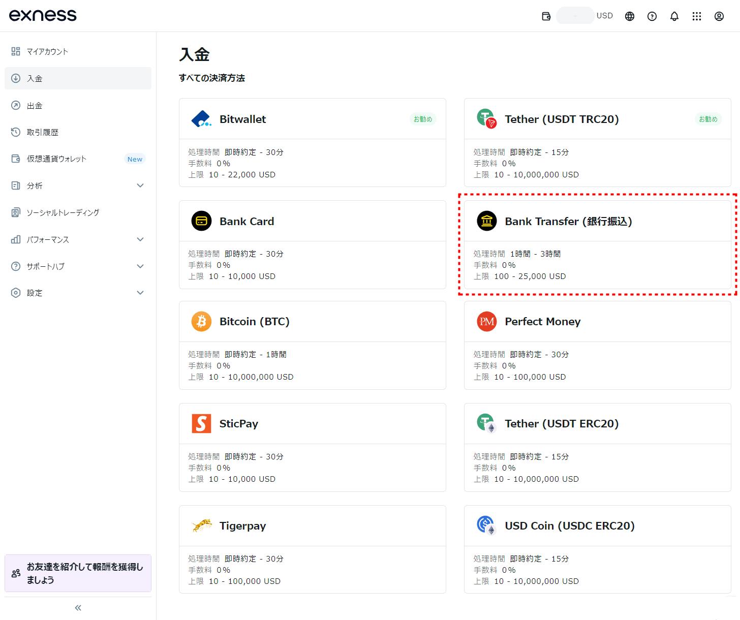
Task: Open 取引履歴 in the sidebar
Action: click(x=78, y=132)
